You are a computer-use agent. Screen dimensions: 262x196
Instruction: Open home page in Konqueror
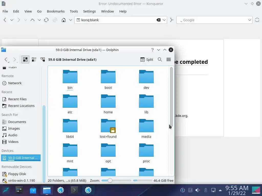tap(64, 20)
